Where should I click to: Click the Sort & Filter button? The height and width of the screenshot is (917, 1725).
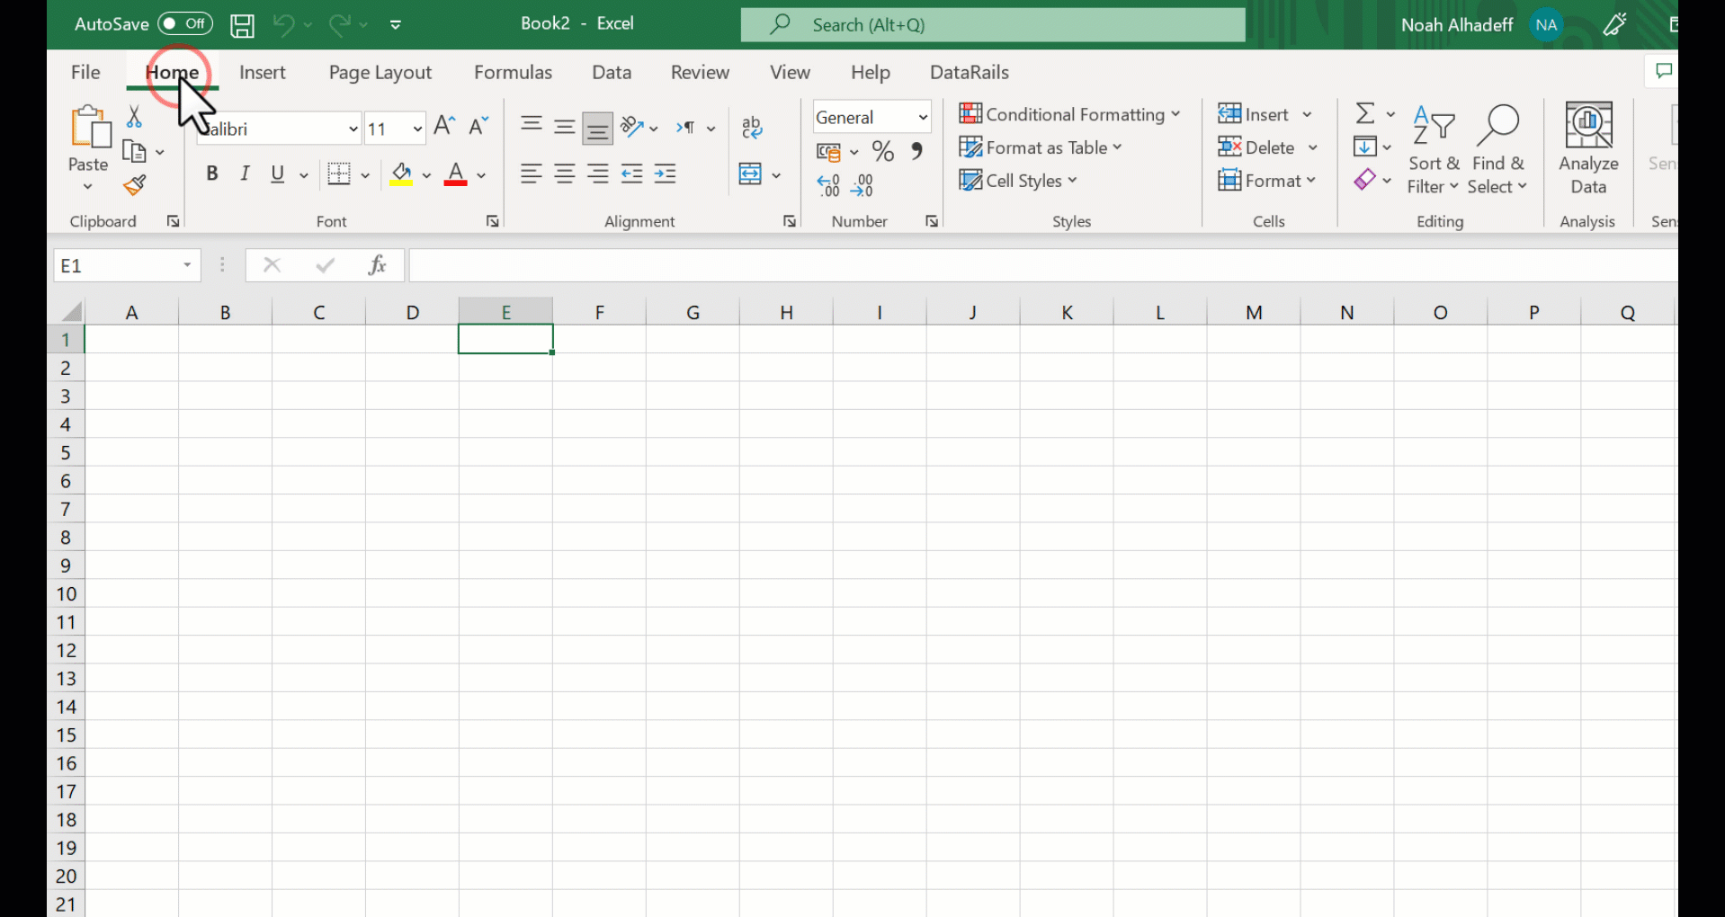point(1433,147)
